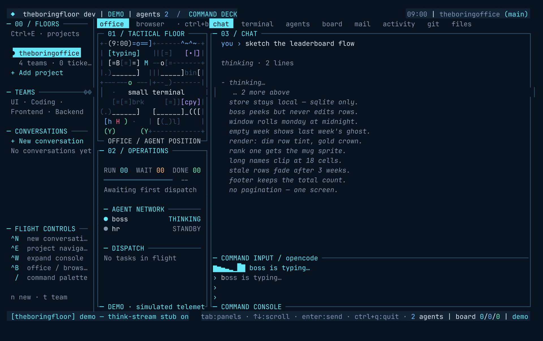
Task: Collapse the '- thinking…' section
Action: pos(243,83)
